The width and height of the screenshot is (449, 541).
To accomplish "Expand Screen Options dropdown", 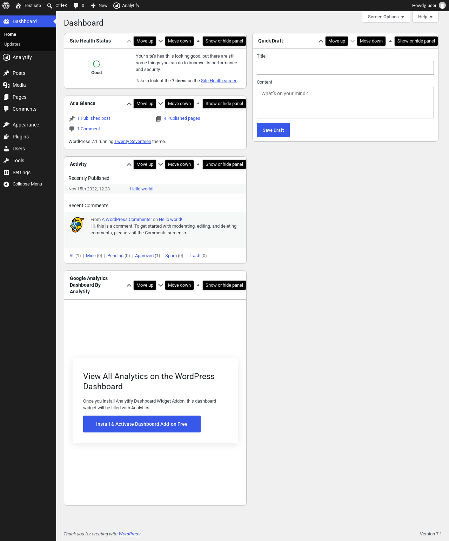I will (x=386, y=17).
